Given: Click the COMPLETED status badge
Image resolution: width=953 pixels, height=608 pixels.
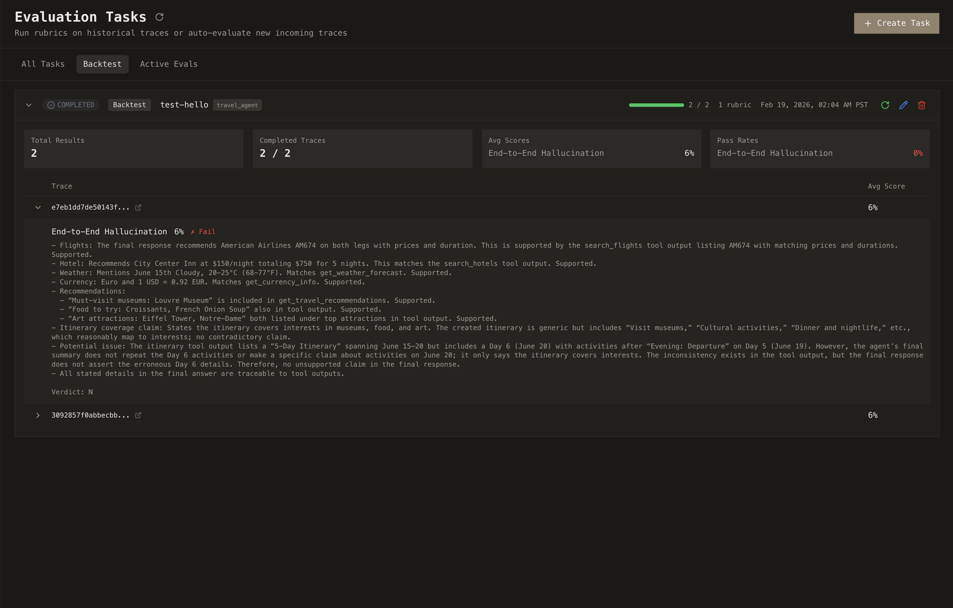Looking at the screenshot, I should click(71, 105).
